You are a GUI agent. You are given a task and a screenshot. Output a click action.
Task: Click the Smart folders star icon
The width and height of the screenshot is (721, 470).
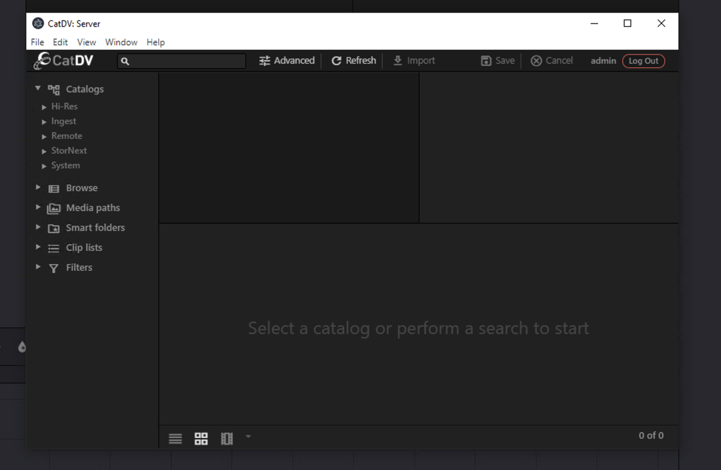click(x=54, y=229)
